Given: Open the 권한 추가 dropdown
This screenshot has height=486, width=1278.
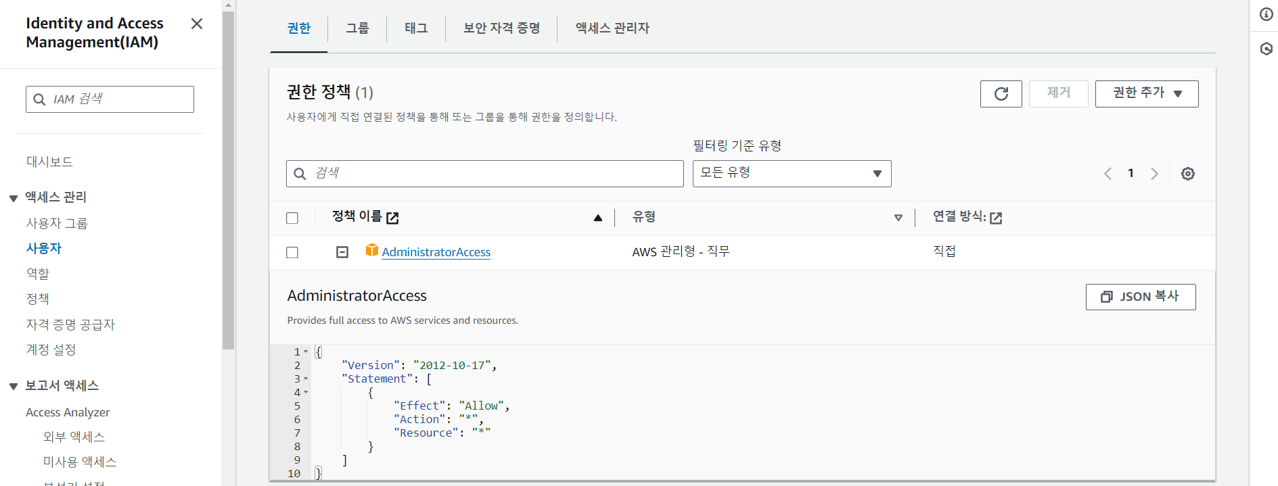Looking at the screenshot, I should (1147, 94).
